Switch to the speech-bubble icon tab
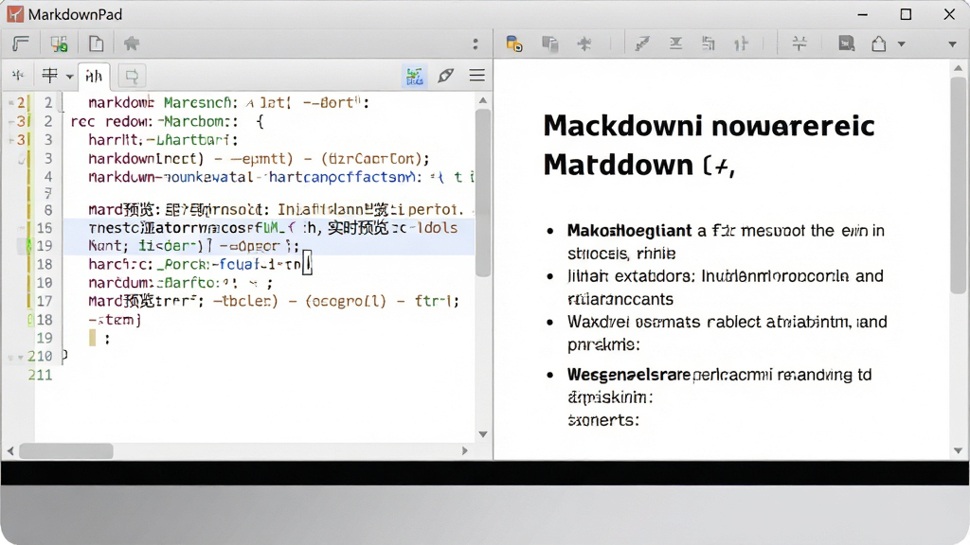This screenshot has height=545, width=970. 132,76
